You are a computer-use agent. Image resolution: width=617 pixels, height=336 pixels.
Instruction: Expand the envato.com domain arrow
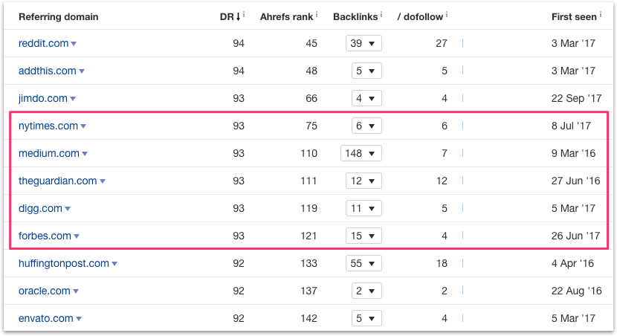pyautogui.click(x=79, y=319)
